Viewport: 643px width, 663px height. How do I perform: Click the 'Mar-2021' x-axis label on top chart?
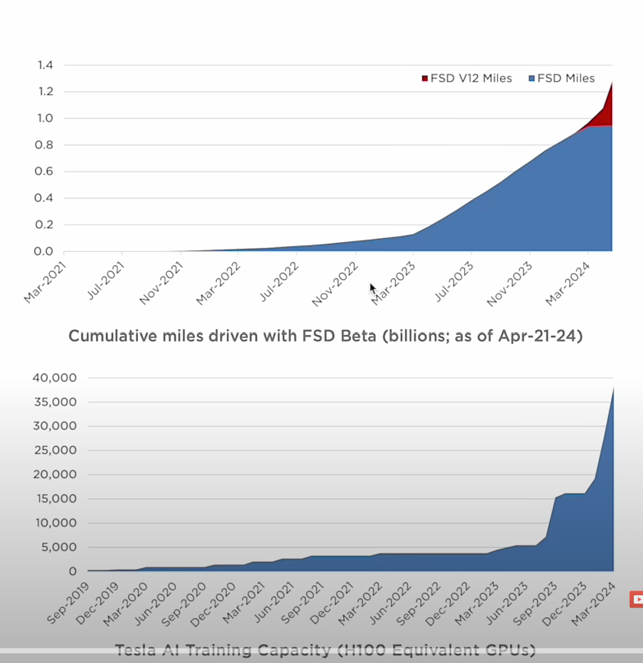tap(45, 282)
